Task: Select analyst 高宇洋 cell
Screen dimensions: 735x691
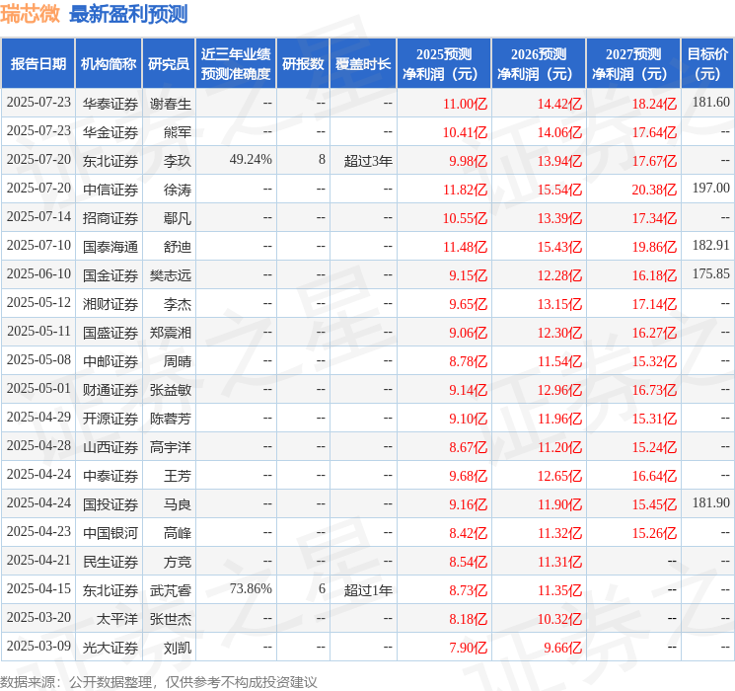Action: coord(171,447)
